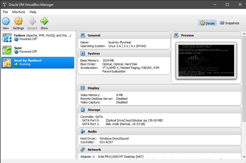246x163 pixels.
Task: Click the vertical scrollbar thumb
Action: pyautogui.click(x=244, y=79)
